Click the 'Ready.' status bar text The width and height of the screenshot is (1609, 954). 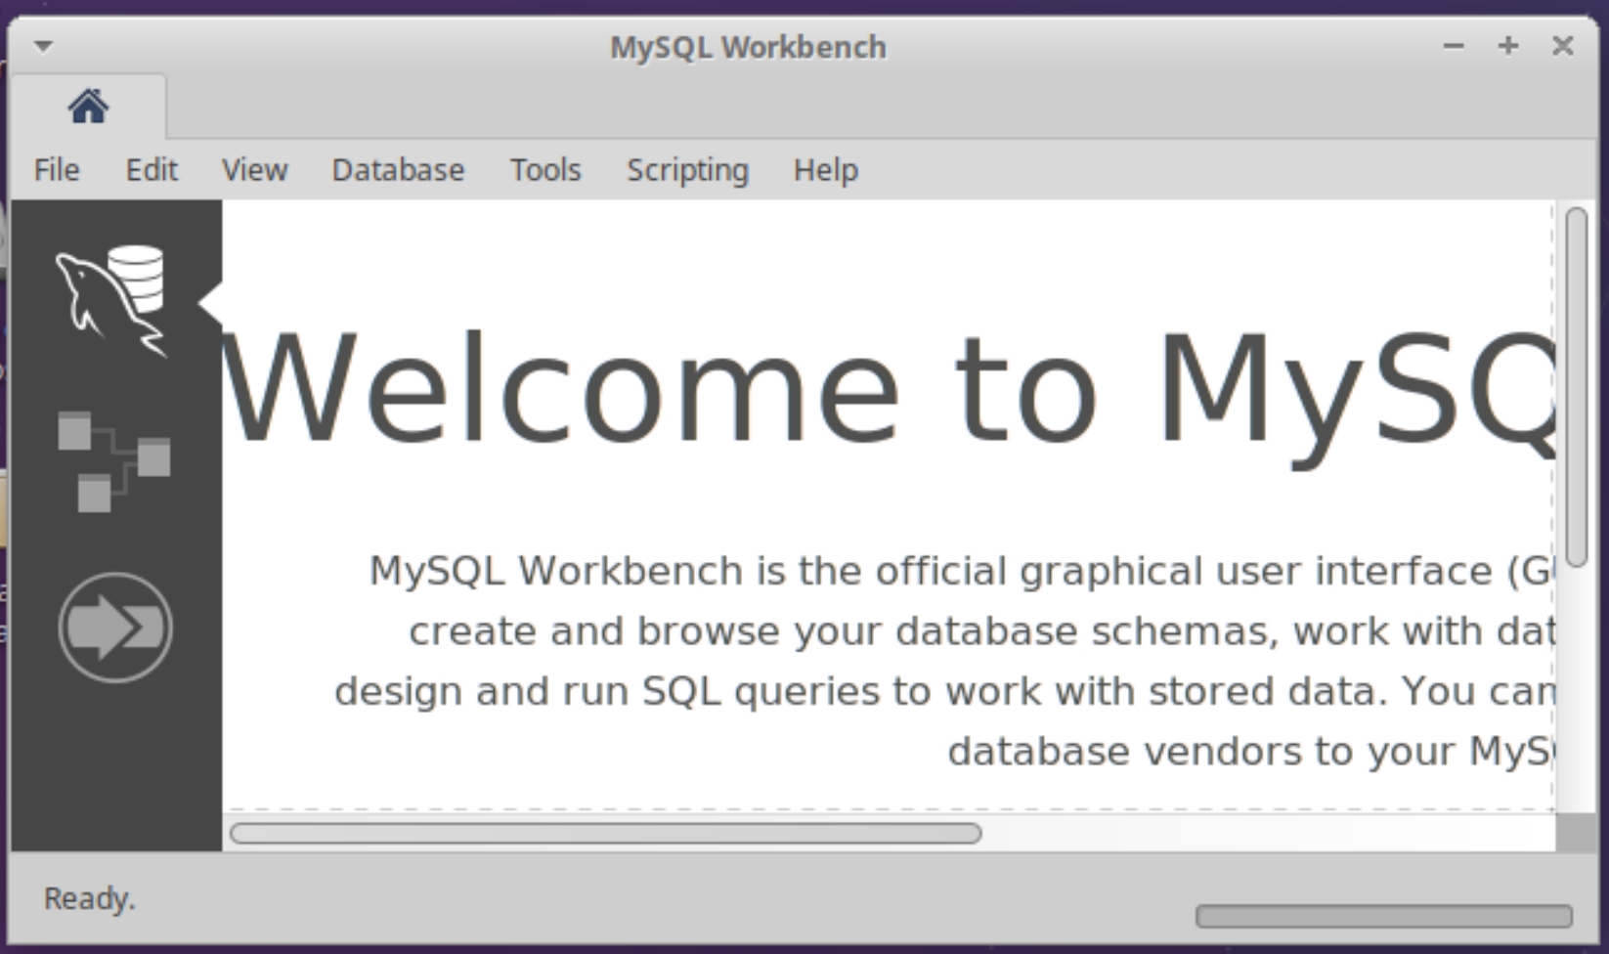[89, 898]
